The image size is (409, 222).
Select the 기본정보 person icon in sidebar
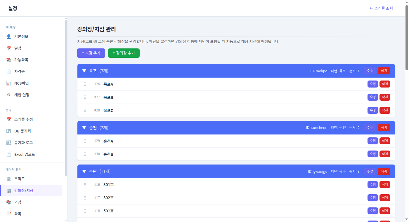9,36
